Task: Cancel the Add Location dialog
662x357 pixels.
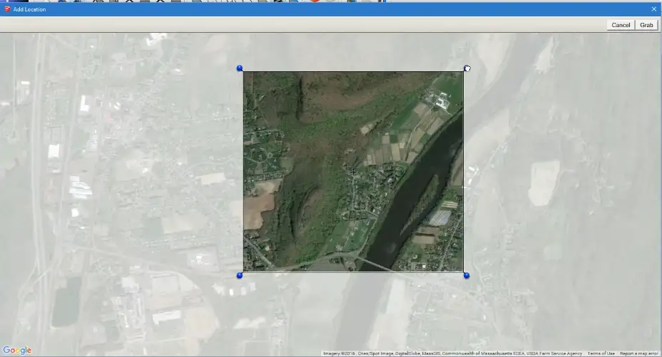Action: [x=621, y=25]
